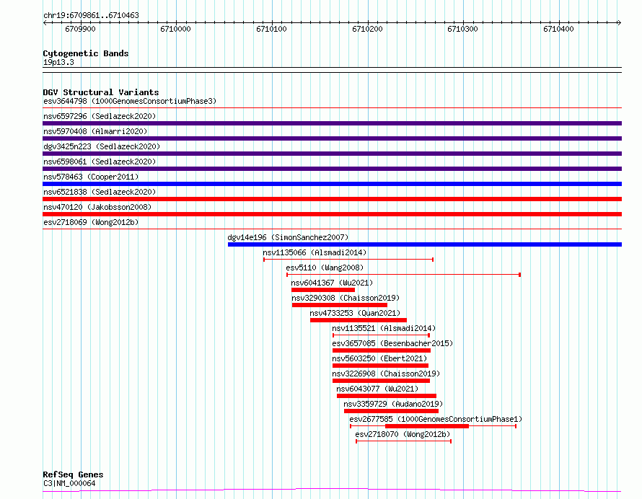This screenshot has width=642, height=499.
Task: Click the thick red segment of esv2677585
Action: [427, 426]
